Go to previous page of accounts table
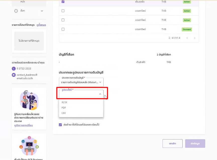The width and height of the screenshot is (217, 160). point(187,38)
